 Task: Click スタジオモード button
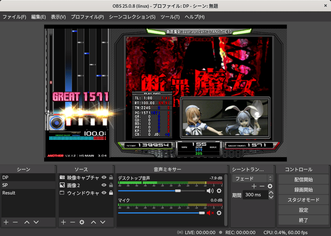(303, 200)
